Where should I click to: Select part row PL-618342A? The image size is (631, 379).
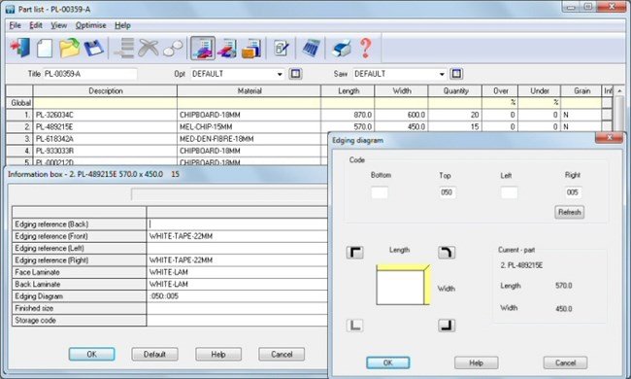coord(105,139)
